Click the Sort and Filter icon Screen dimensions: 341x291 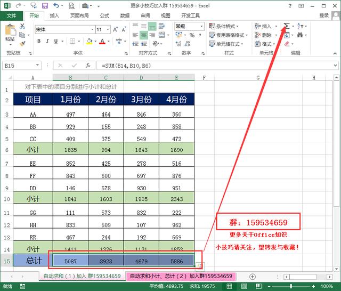click(300, 26)
